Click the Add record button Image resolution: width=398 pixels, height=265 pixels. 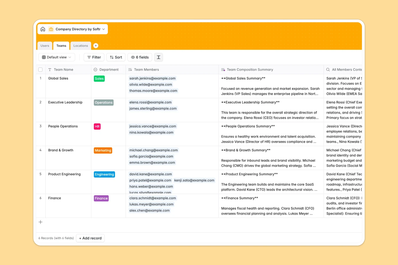coord(90,238)
